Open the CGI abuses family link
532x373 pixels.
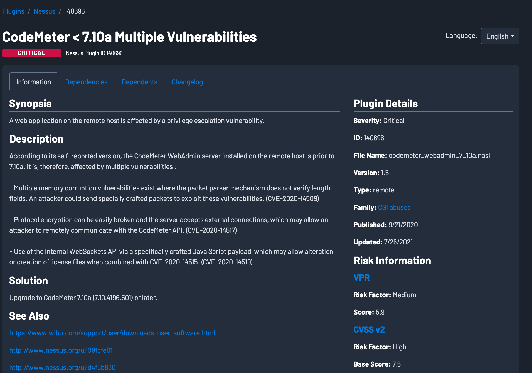coord(394,207)
